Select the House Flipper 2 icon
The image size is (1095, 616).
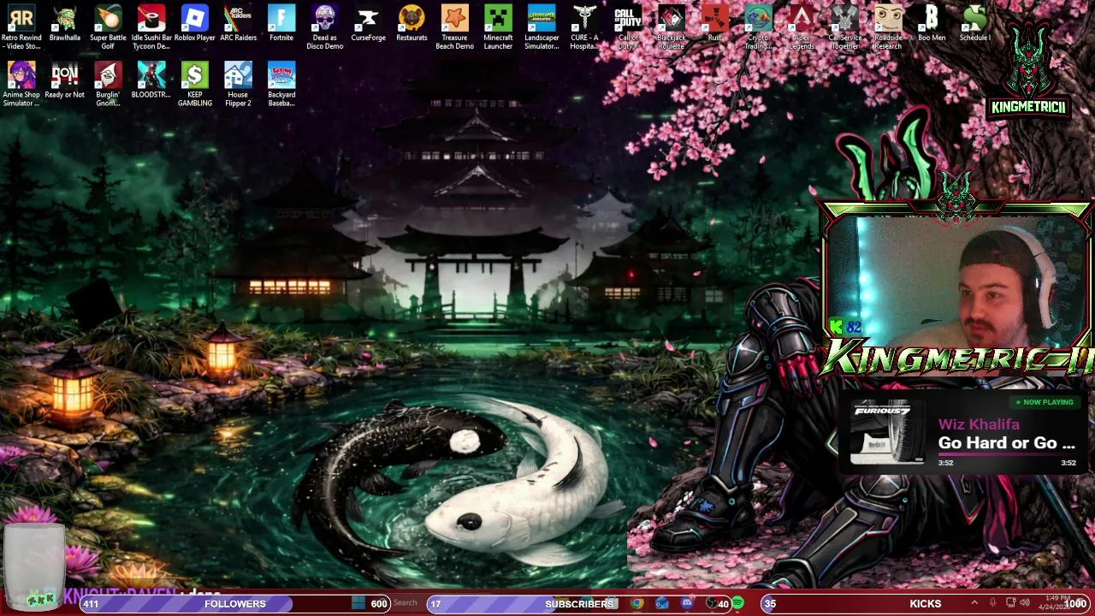(238, 85)
